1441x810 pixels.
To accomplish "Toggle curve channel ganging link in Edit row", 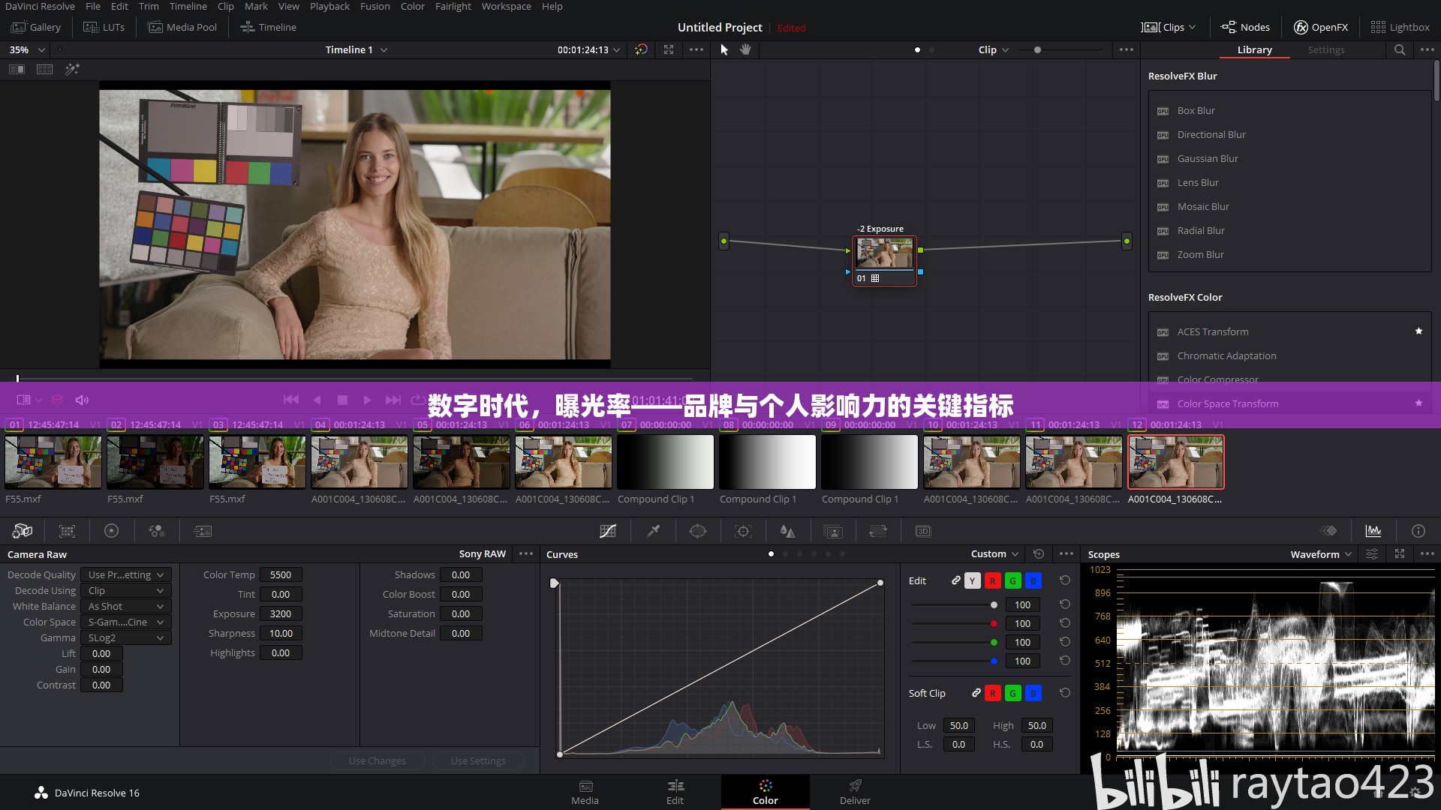I will pyautogui.click(x=956, y=580).
